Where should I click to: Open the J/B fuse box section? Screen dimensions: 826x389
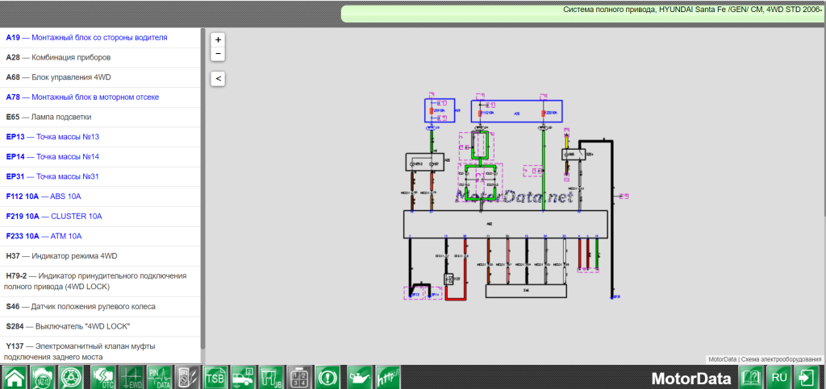coord(271,377)
